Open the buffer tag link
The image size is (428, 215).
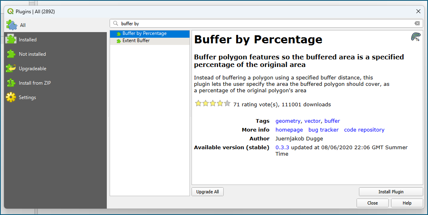(x=332, y=121)
